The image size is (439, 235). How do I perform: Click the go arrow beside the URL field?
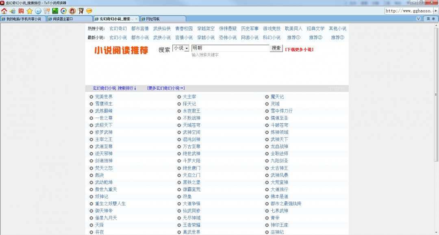coord(437,11)
